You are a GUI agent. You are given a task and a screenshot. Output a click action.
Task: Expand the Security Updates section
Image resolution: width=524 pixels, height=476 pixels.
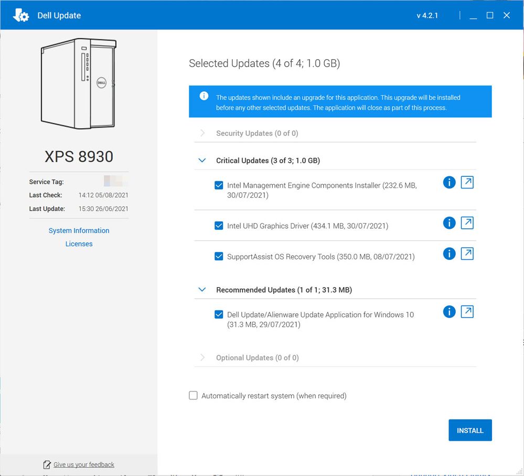pos(202,133)
